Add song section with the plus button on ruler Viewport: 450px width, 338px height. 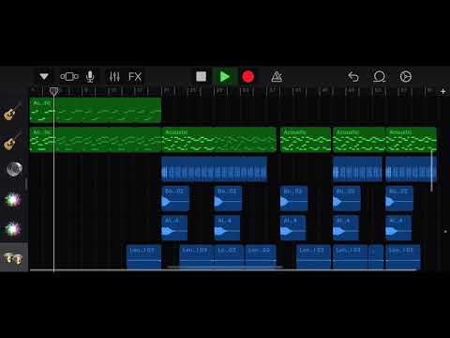(x=442, y=91)
